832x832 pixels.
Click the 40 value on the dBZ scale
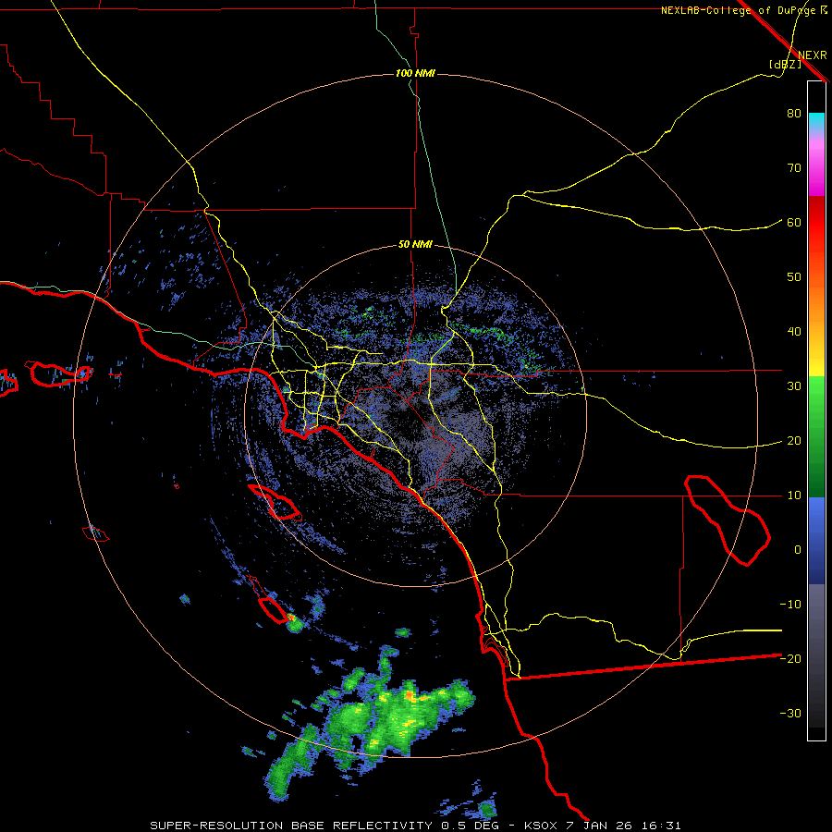pyautogui.click(x=794, y=332)
